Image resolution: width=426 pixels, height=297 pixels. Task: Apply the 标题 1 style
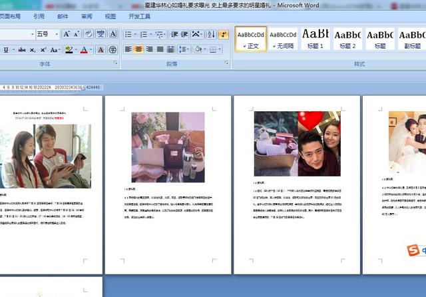[315, 38]
